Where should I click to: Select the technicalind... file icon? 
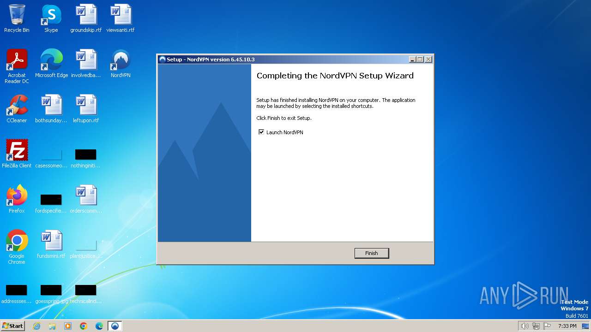pyautogui.click(x=86, y=293)
